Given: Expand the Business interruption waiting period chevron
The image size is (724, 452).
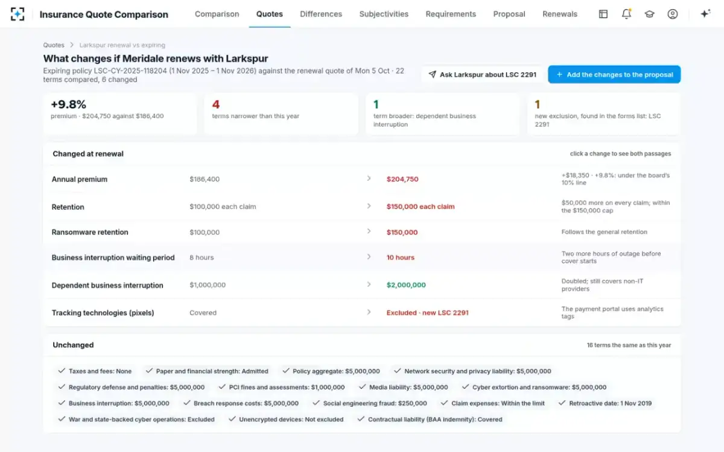Looking at the screenshot, I should tap(369, 257).
